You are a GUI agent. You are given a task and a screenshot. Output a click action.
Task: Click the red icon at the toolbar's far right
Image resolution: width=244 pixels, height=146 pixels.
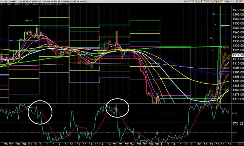click(241, 2)
